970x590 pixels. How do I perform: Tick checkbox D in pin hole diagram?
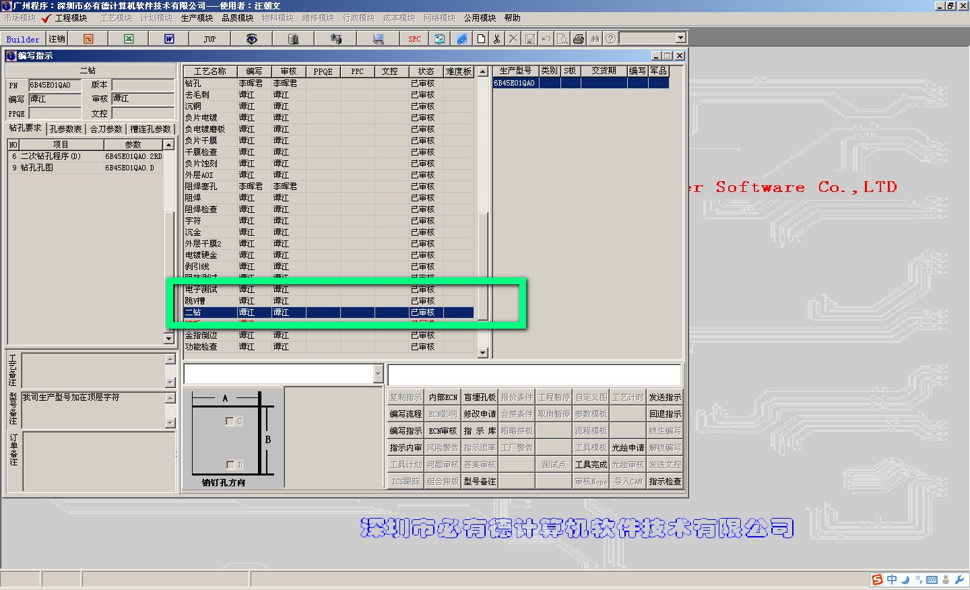pyautogui.click(x=230, y=465)
